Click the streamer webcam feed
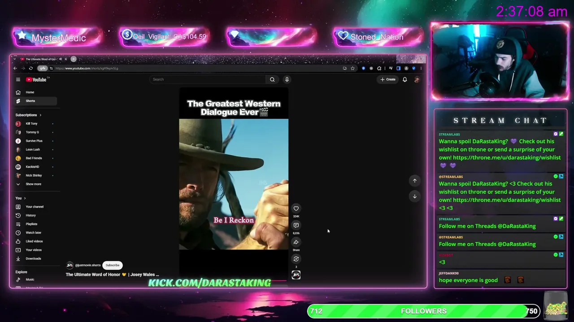The height and width of the screenshot is (322, 574). click(x=500, y=61)
